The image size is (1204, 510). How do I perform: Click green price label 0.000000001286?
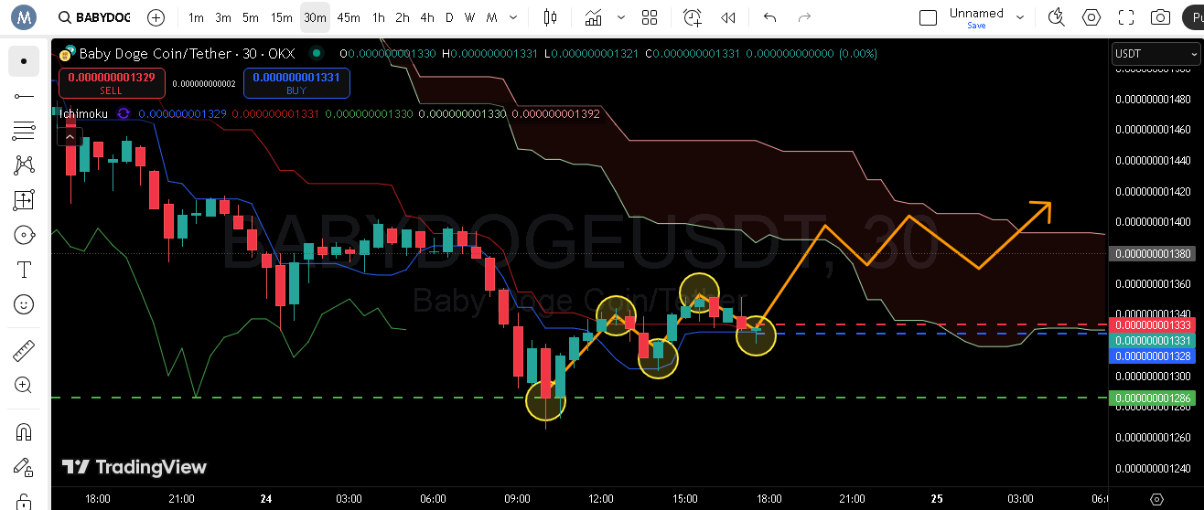point(1154,398)
